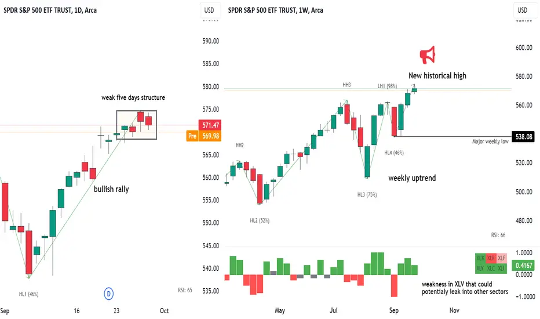540x319 pixels.
Task: Click the 'weekly uptrend' text annotation
Action: (412, 178)
